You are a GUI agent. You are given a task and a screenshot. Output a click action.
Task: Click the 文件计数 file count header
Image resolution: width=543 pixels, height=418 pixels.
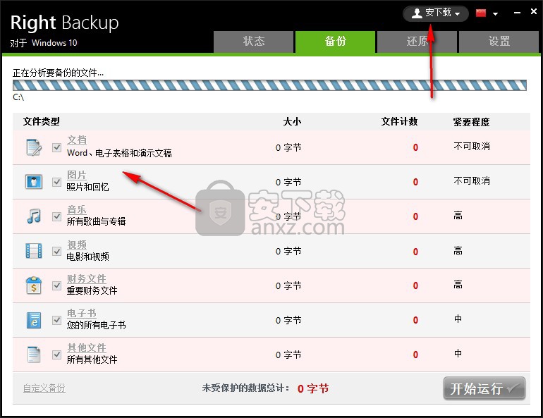[x=399, y=121]
